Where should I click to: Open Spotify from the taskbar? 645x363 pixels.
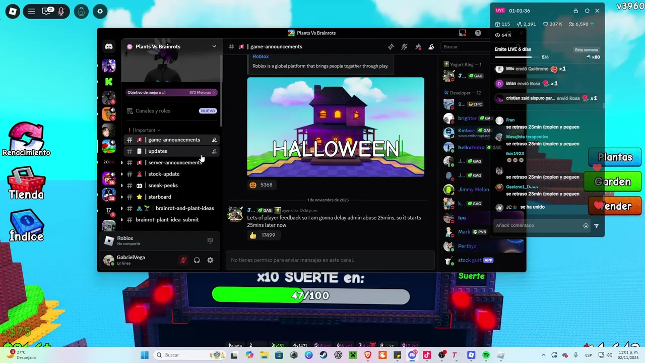click(x=486, y=355)
